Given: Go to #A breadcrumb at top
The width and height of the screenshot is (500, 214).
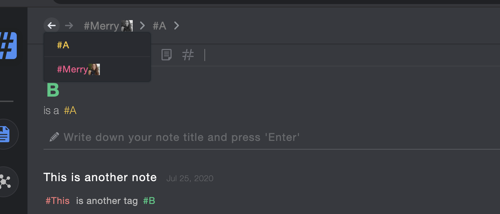Looking at the screenshot, I should (x=160, y=26).
